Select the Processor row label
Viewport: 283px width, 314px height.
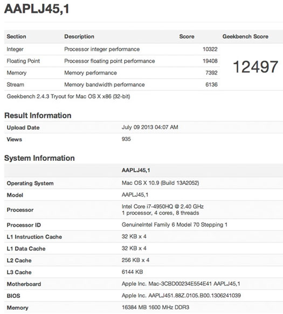pyautogui.click(x=20, y=210)
